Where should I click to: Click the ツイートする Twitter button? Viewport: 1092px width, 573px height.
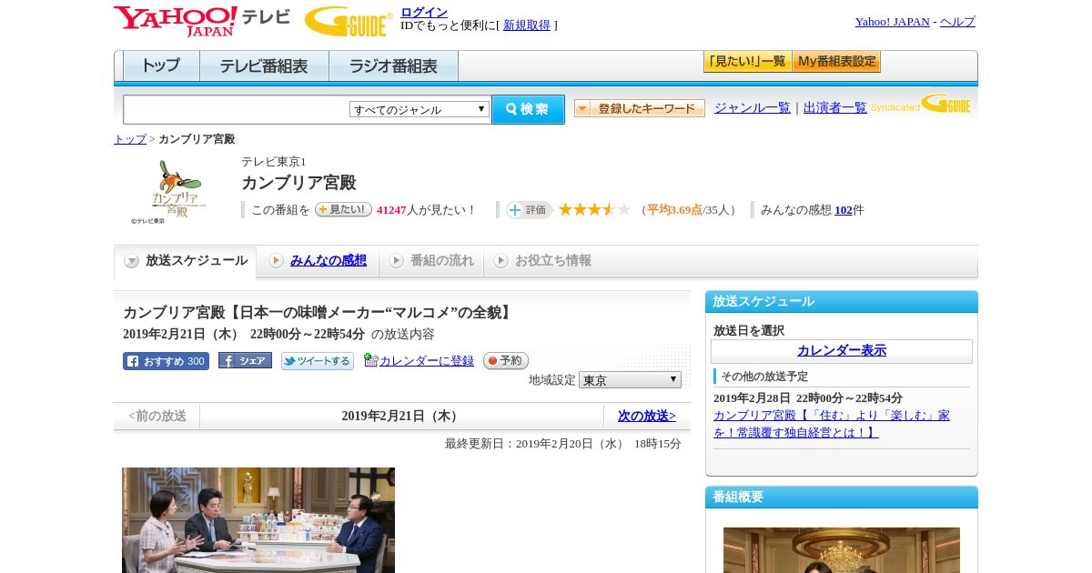pyautogui.click(x=318, y=361)
